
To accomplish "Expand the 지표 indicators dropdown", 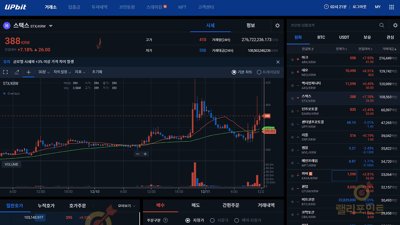I will [x=80, y=72].
